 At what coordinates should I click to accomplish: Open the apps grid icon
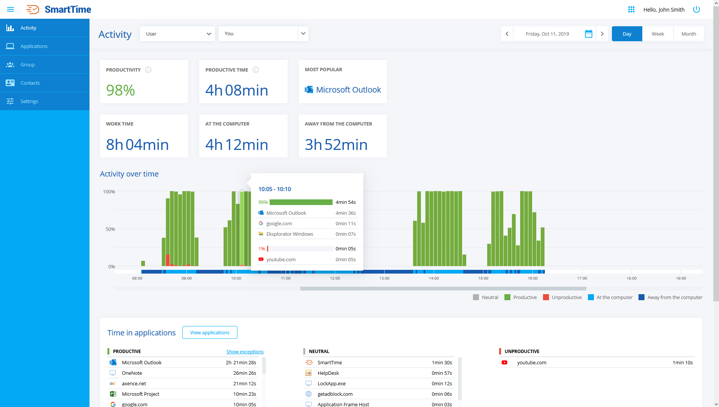pyautogui.click(x=631, y=9)
